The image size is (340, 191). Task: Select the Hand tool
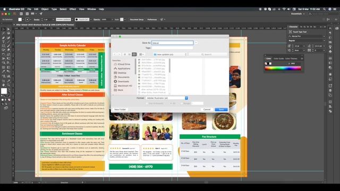pyautogui.click(x=4, y=85)
